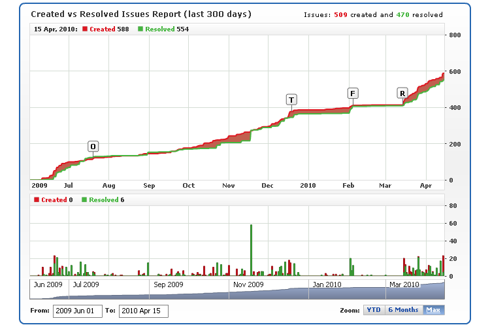Switch zoom to 6 Months
This screenshot has height=327, width=490.
(x=402, y=311)
